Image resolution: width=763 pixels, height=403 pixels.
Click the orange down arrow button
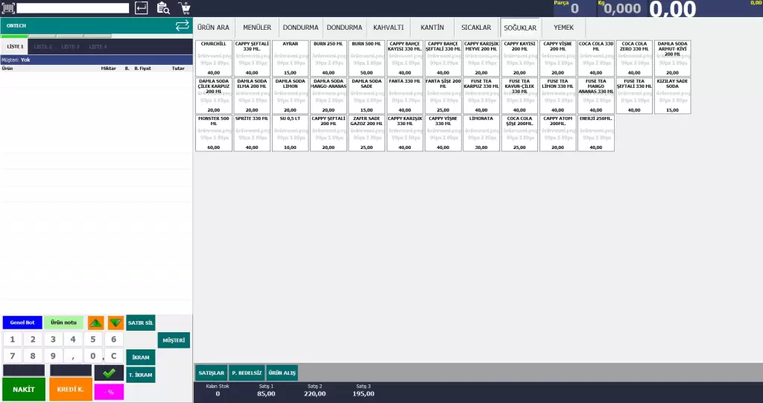(x=115, y=323)
